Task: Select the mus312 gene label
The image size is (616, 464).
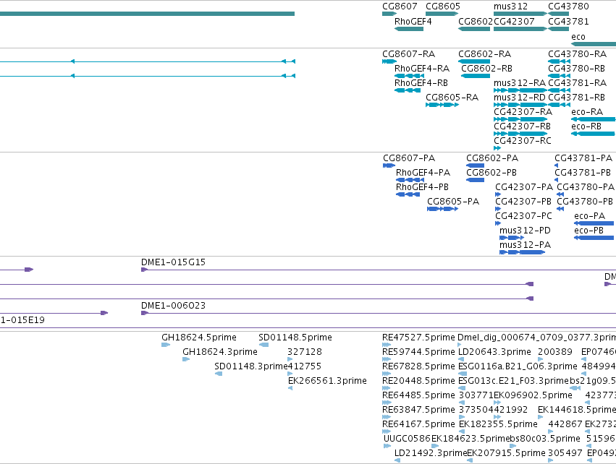Action: (511, 7)
